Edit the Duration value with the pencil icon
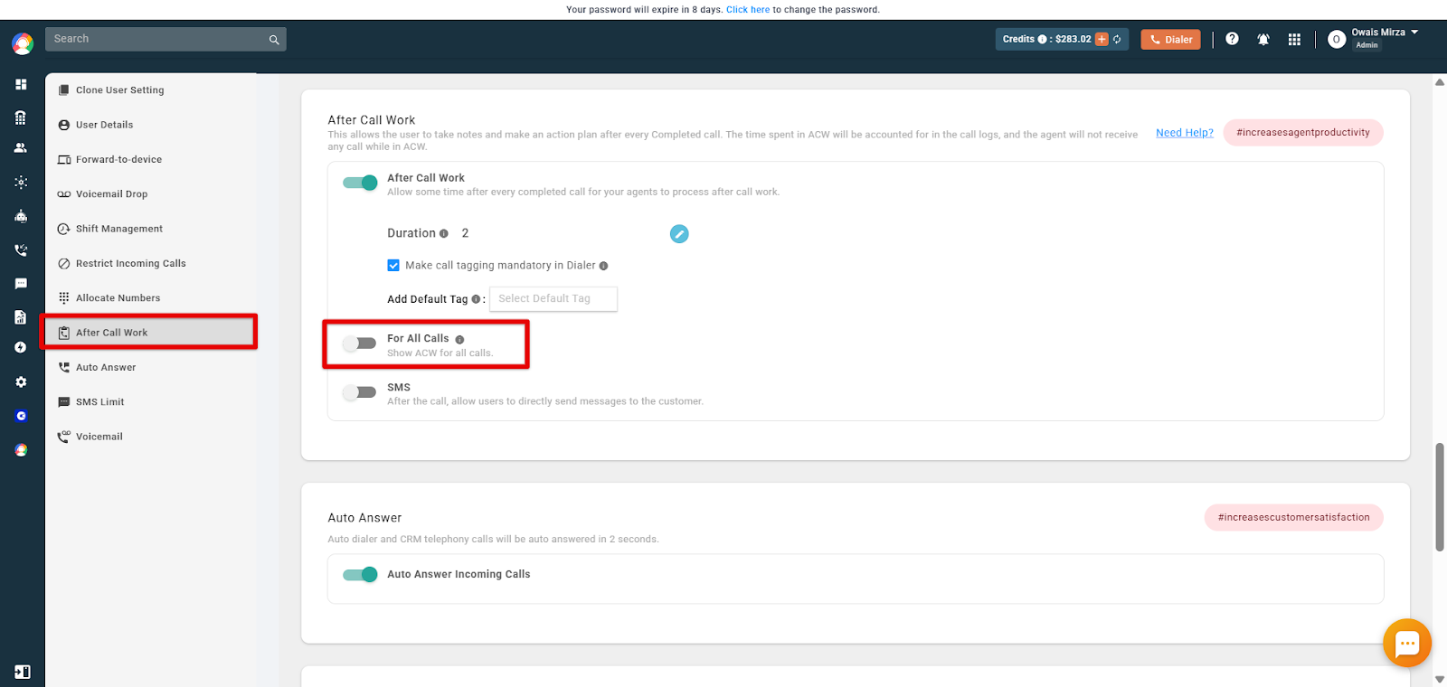The width and height of the screenshot is (1447, 687). [x=679, y=234]
